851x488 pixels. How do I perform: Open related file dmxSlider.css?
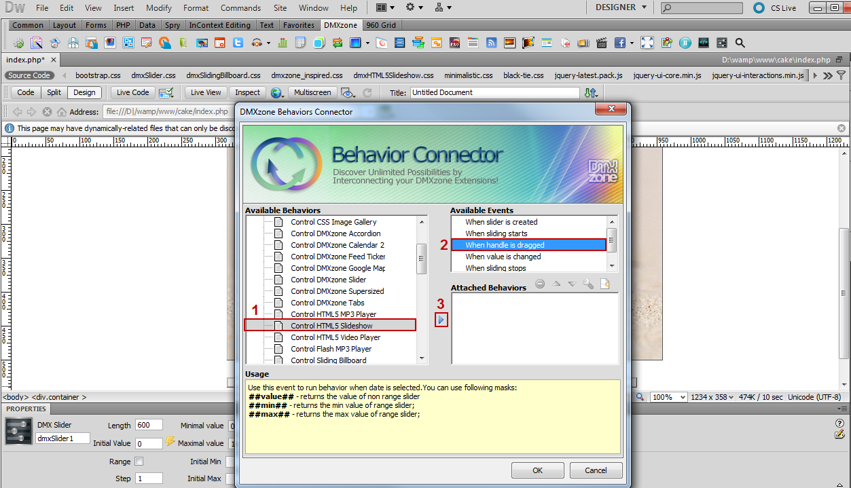(x=153, y=75)
